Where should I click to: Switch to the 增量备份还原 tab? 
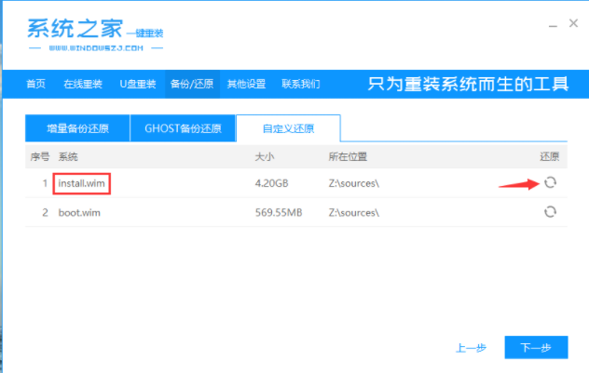tap(77, 128)
